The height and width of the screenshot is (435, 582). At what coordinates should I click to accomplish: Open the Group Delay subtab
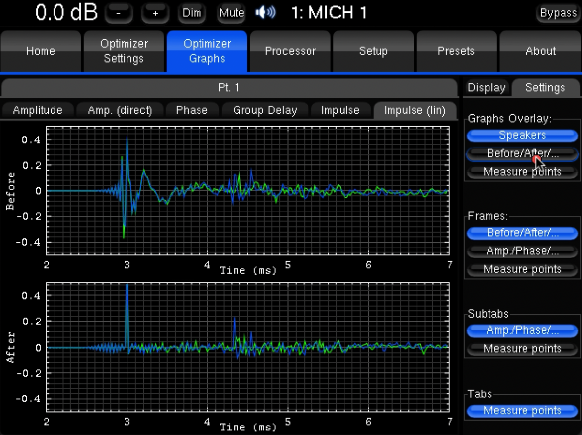[x=265, y=110]
